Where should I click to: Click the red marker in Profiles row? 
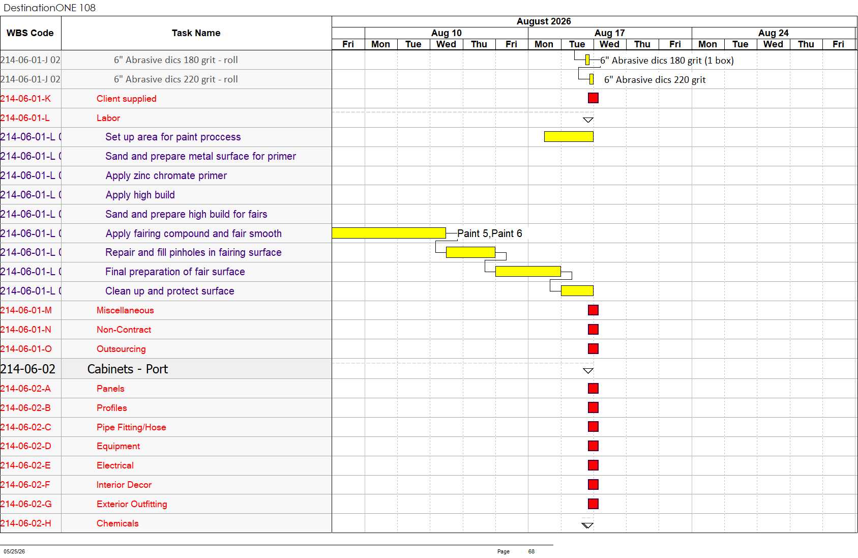(593, 408)
